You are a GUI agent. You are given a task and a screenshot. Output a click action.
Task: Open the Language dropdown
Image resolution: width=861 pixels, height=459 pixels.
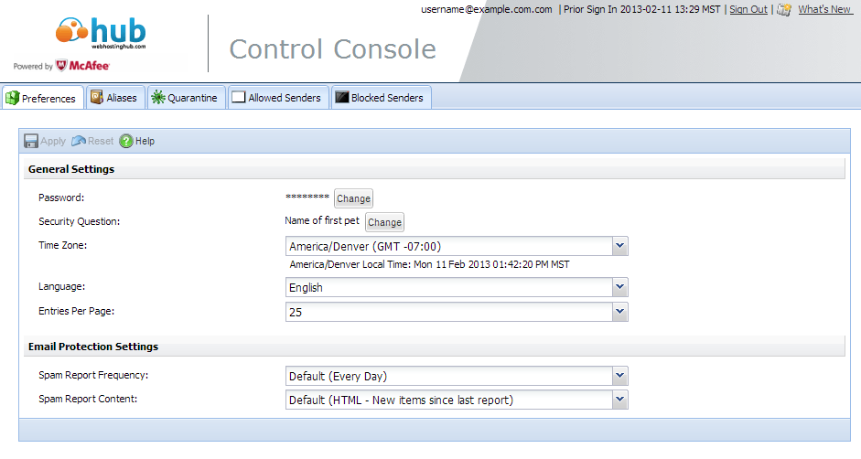click(x=619, y=287)
